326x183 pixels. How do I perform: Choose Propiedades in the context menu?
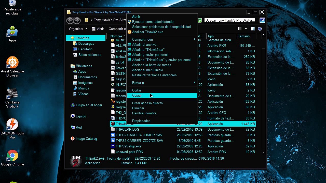click(162, 121)
